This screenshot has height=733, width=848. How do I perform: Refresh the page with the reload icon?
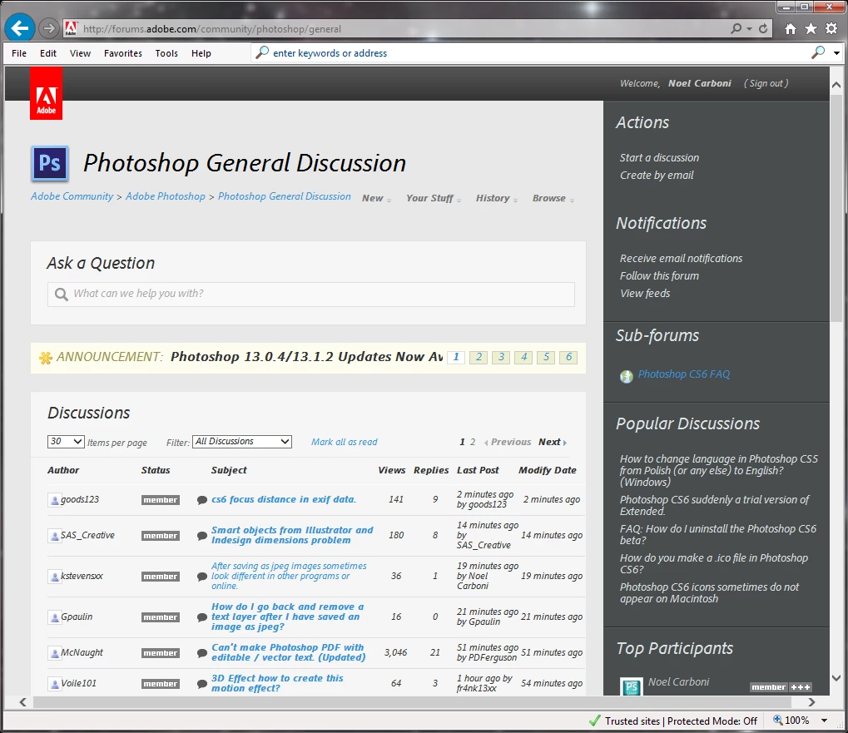(x=763, y=28)
